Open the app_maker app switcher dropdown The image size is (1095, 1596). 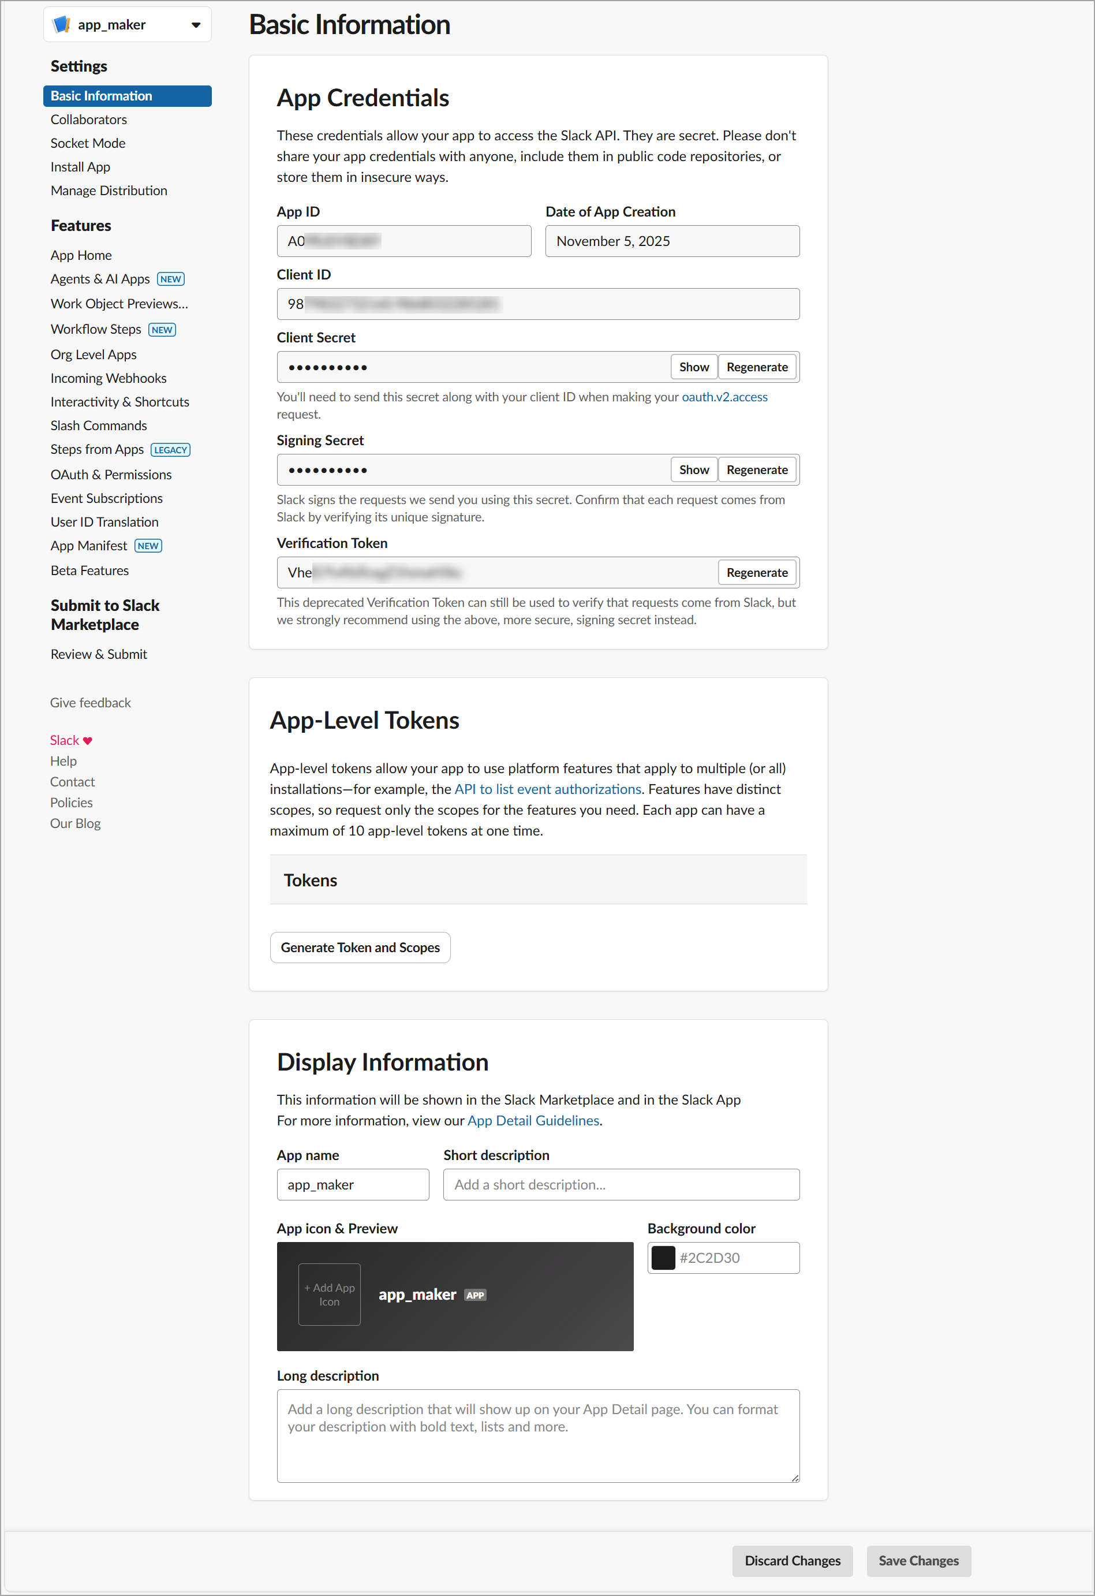click(x=128, y=25)
